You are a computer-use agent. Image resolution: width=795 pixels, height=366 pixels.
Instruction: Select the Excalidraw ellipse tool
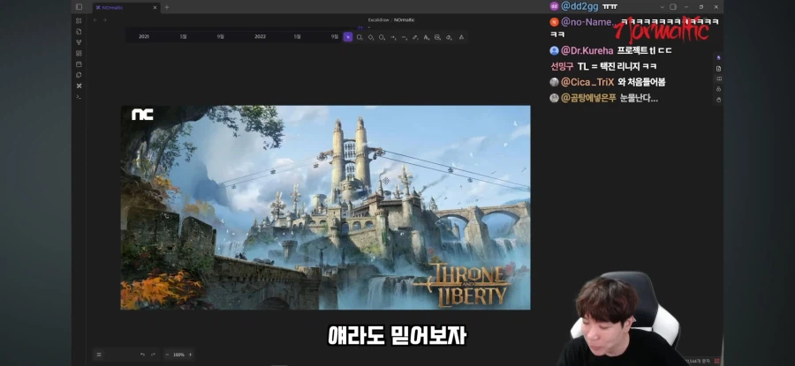[382, 37]
